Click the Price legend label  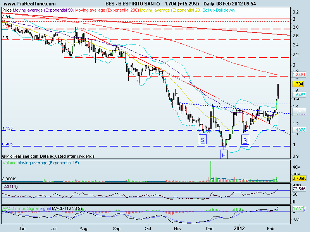tap(7, 10)
